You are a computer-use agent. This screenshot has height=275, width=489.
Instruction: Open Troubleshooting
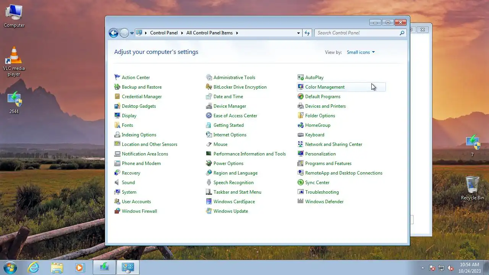tap(322, 192)
